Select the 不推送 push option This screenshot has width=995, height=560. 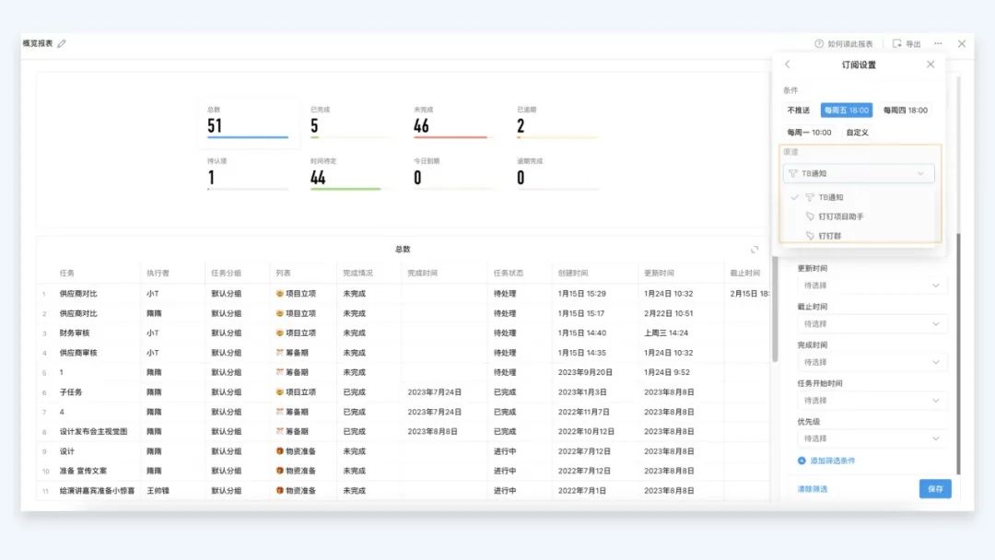(798, 111)
